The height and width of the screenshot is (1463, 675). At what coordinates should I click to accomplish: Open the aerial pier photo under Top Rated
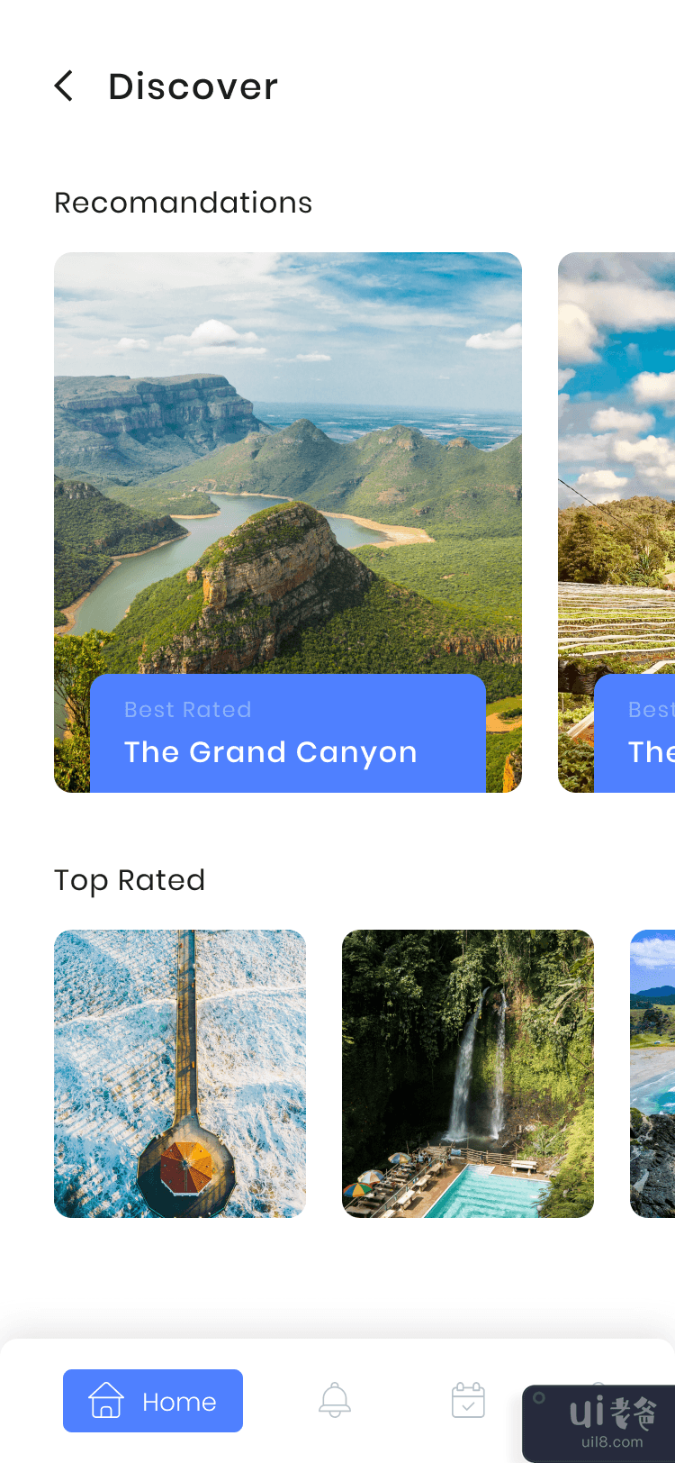pyautogui.click(x=180, y=1074)
